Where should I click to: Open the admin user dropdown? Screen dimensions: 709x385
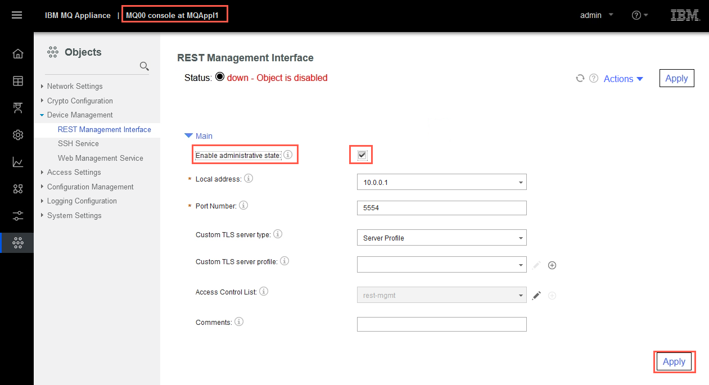(x=597, y=15)
